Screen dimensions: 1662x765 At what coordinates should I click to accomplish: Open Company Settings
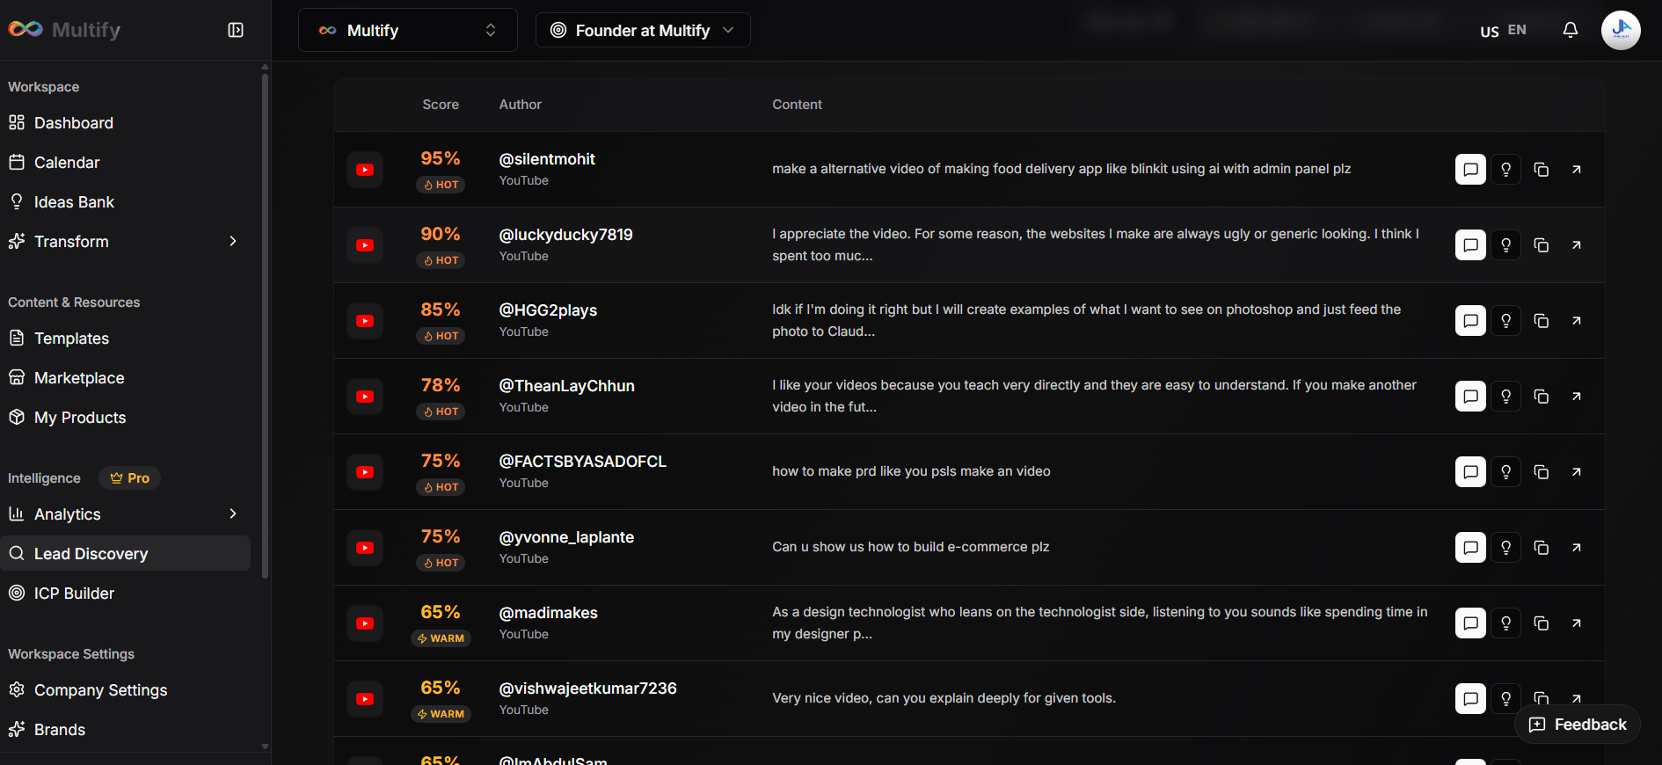(x=100, y=690)
